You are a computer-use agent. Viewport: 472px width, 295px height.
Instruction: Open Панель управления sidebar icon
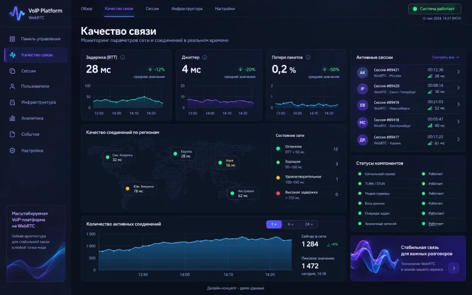pos(12,39)
